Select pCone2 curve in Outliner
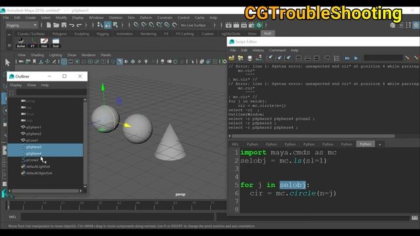This screenshot has height=236, width=420. [32, 160]
